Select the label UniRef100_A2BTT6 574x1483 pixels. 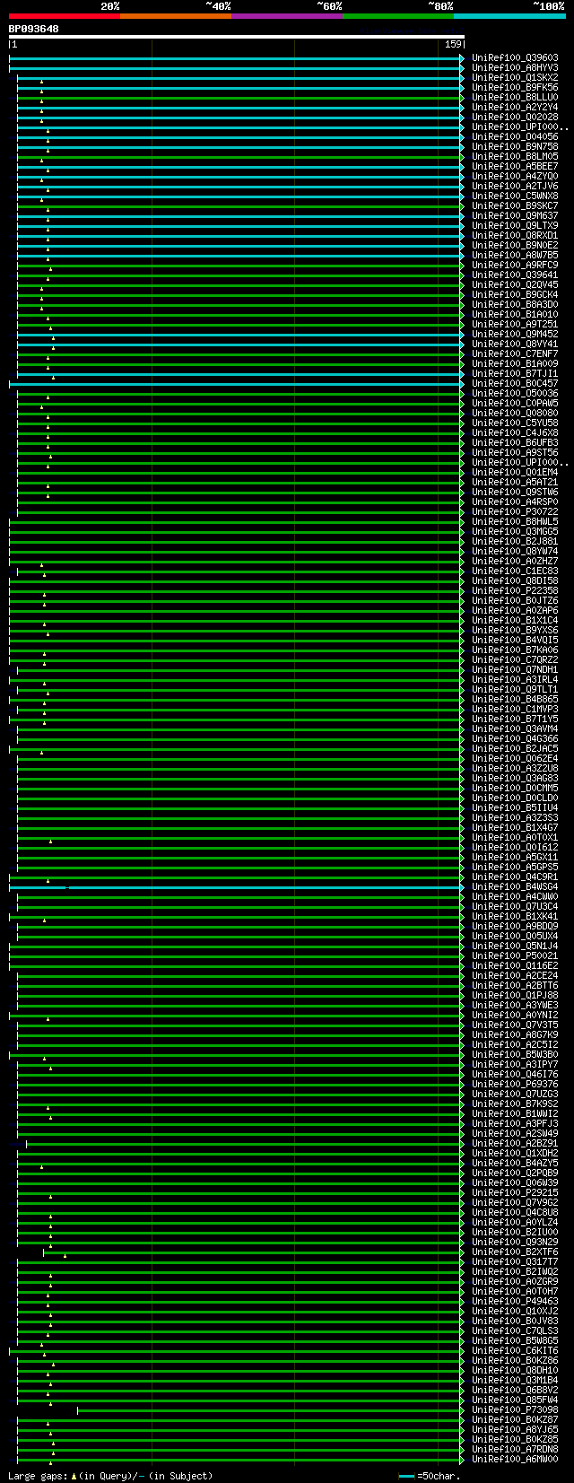pyautogui.click(x=515, y=985)
